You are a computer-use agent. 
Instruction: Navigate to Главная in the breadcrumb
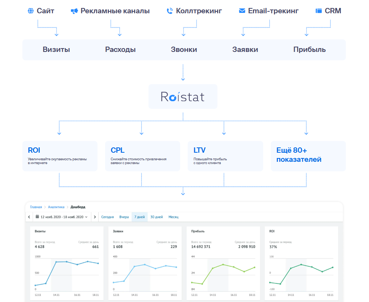click(37, 207)
